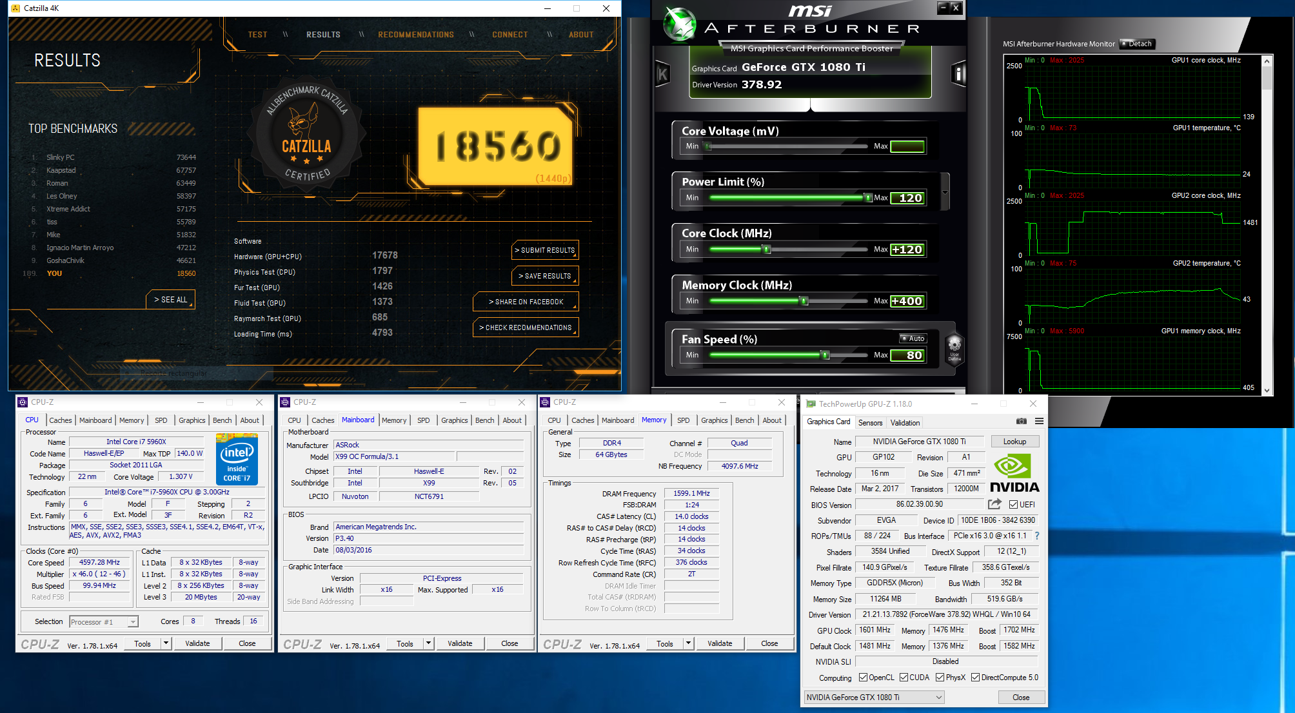Take GPU-Z screenshot with camera icon
Screen dimensions: 1295x713
[1021, 421]
